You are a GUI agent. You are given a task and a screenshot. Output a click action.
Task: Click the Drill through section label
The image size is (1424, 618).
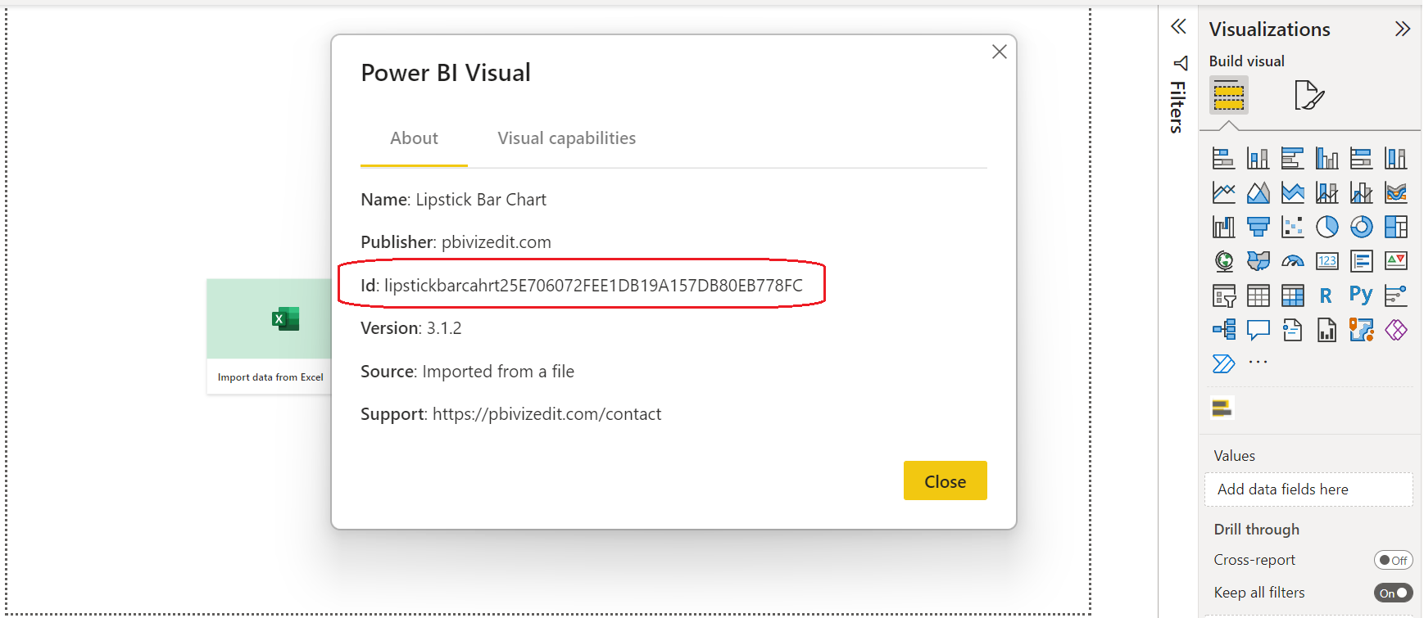[1256, 530]
